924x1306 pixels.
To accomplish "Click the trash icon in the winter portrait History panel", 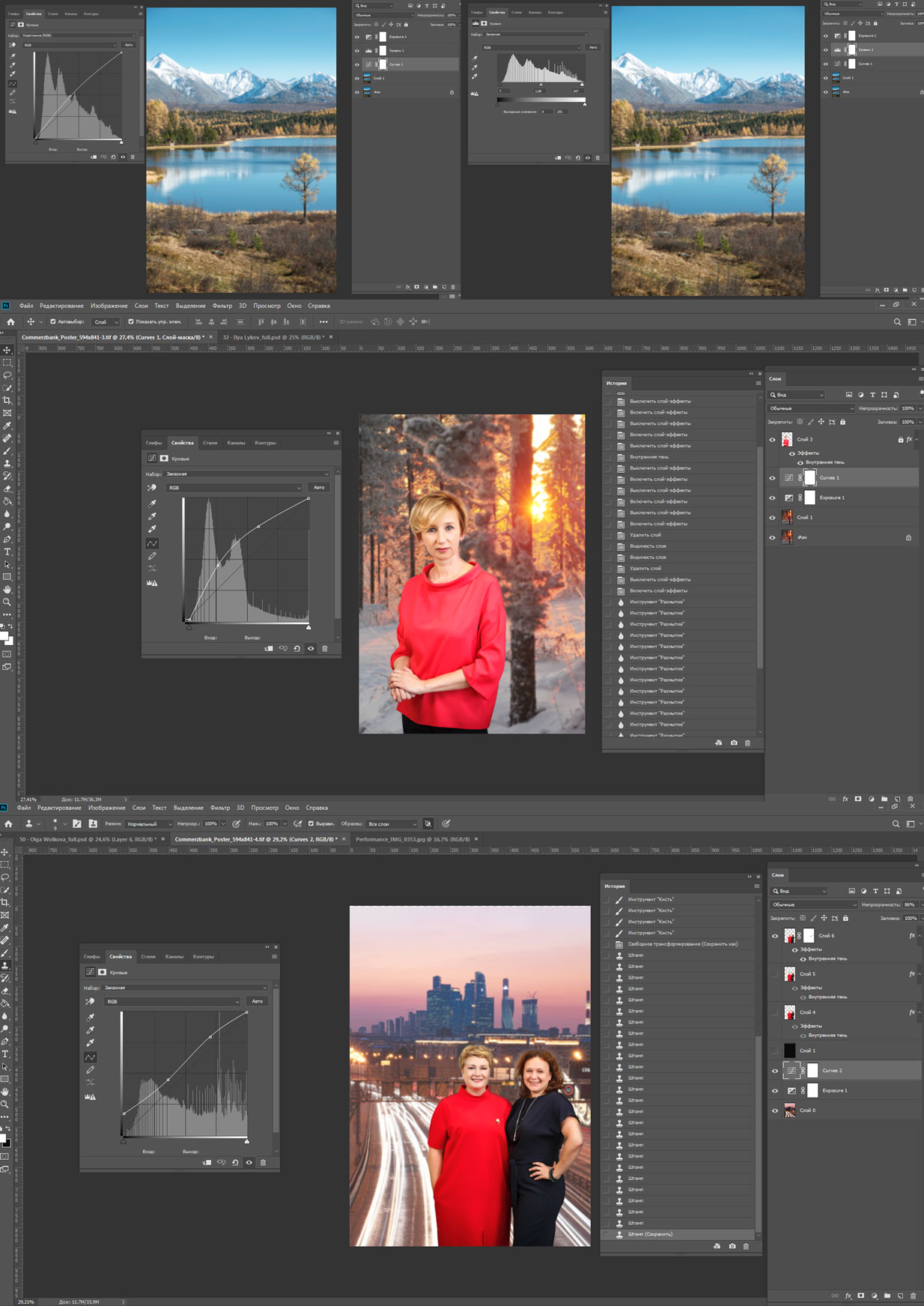I will (x=747, y=743).
